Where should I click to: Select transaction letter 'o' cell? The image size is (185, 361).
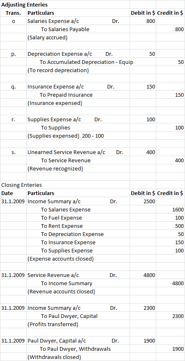pos(14,21)
